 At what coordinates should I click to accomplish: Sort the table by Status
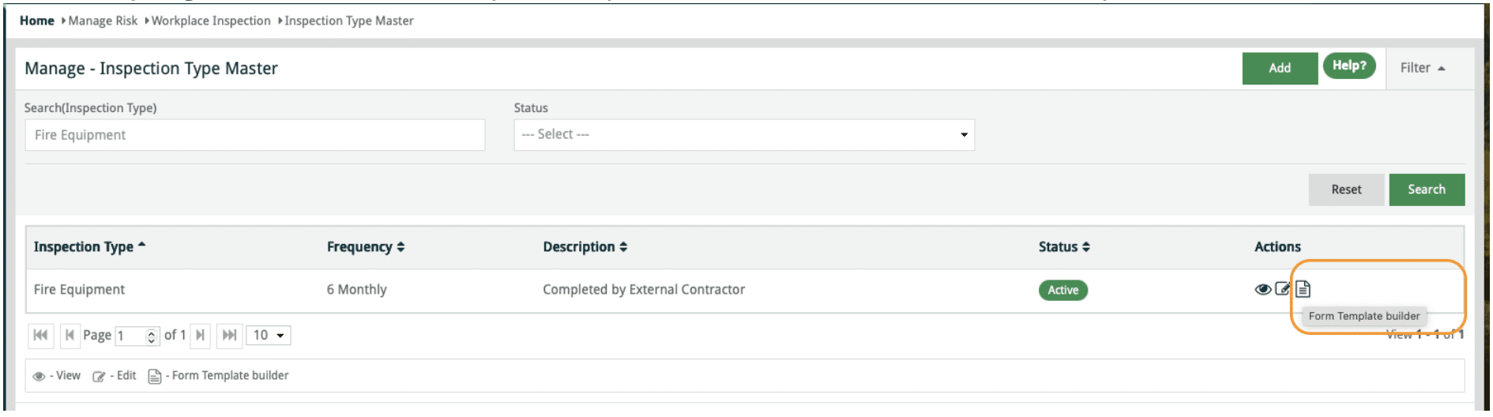pos(1063,246)
